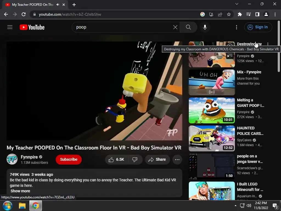Like the video (6.5K thumbs up)
The image size is (281, 211).
[116, 160]
